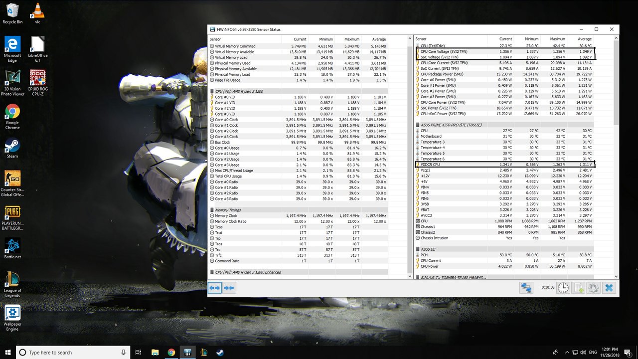Select the LibreOffice 6.1 desktop icon

pos(37,49)
